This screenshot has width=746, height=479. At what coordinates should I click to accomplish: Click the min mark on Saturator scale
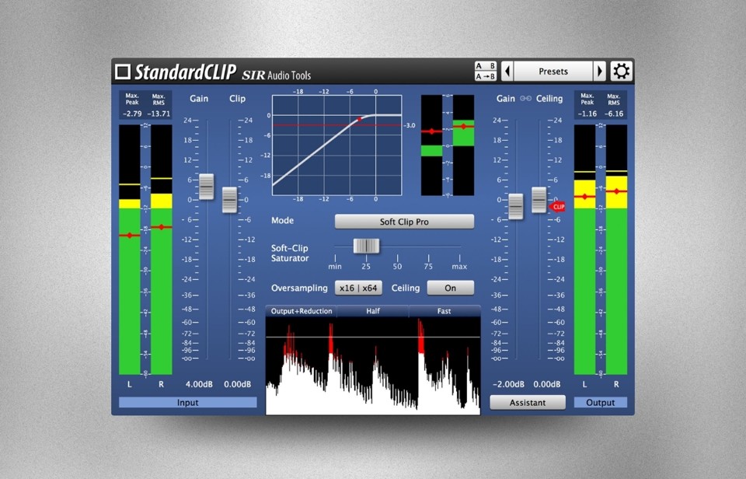(x=335, y=267)
